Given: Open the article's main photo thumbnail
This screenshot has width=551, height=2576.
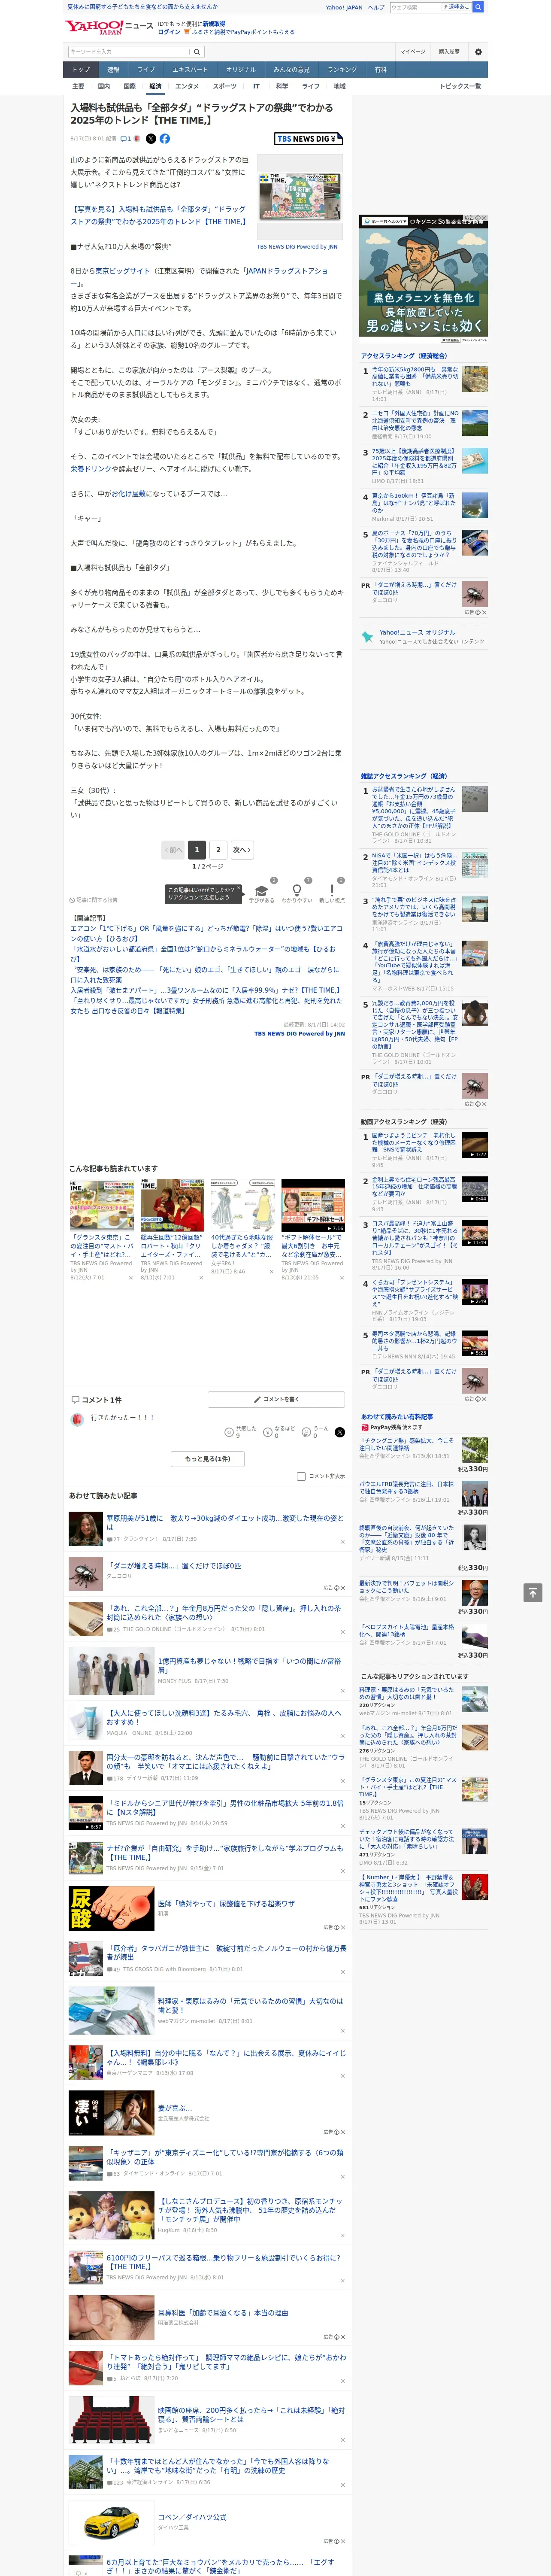Looking at the screenshot, I should 299,196.
